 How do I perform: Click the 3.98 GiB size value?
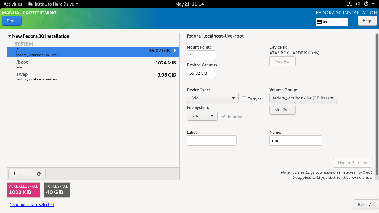[x=167, y=75]
